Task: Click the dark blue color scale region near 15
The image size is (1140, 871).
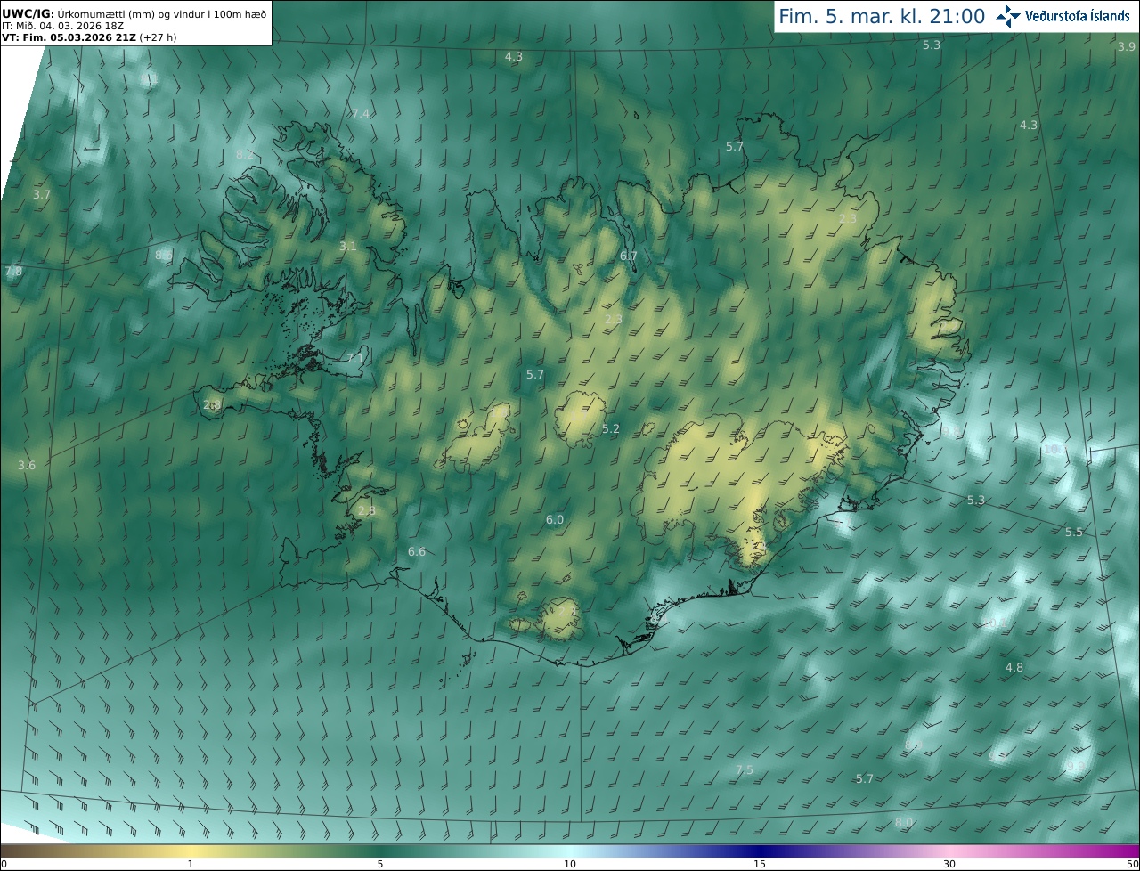Action: tap(759, 851)
